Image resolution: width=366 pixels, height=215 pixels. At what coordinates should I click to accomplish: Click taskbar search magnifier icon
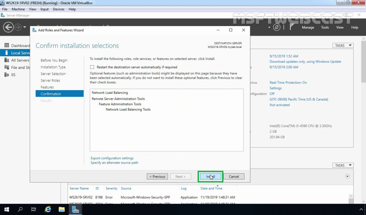point(20,209)
